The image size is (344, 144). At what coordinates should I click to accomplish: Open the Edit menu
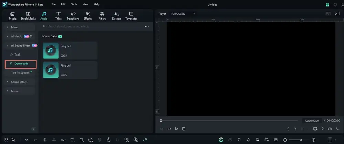click(63, 4)
